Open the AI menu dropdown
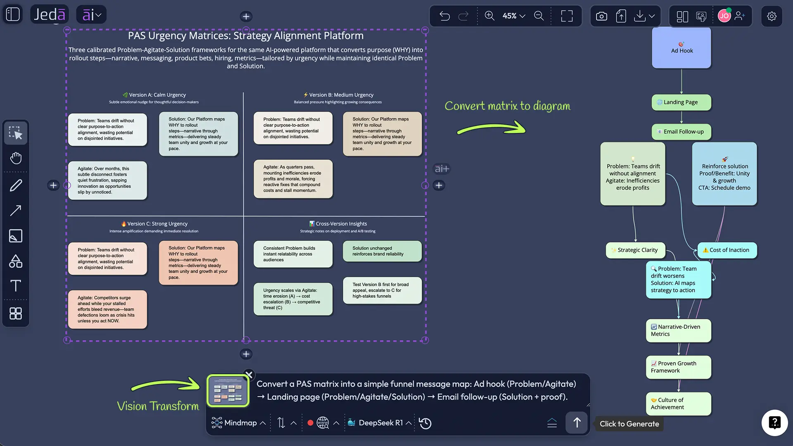The height and width of the screenshot is (446, 793). [x=92, y=15]
